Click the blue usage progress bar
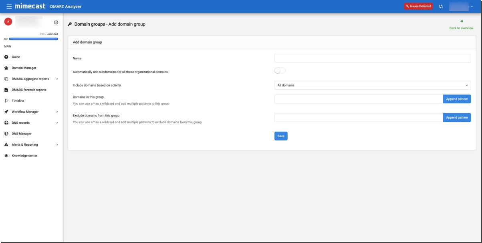 [x=33, y=39]
